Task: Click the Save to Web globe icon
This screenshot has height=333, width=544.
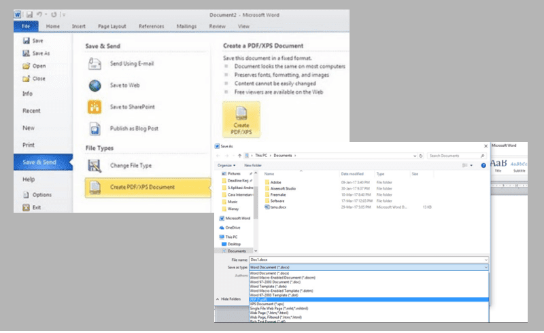Action: pos(95,86)
